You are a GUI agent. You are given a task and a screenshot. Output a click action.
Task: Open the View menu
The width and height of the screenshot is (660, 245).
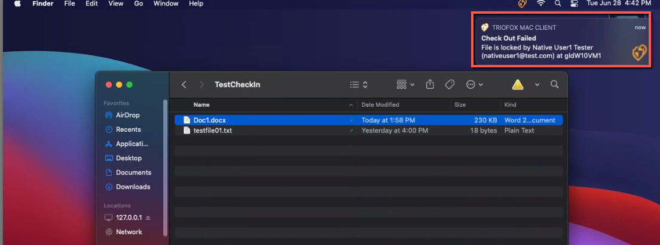[116, 4]
